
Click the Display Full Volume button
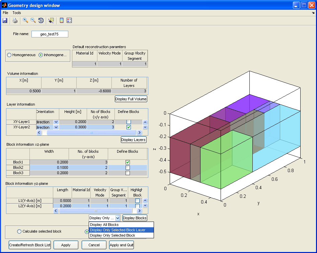click(x=131, y=99)
